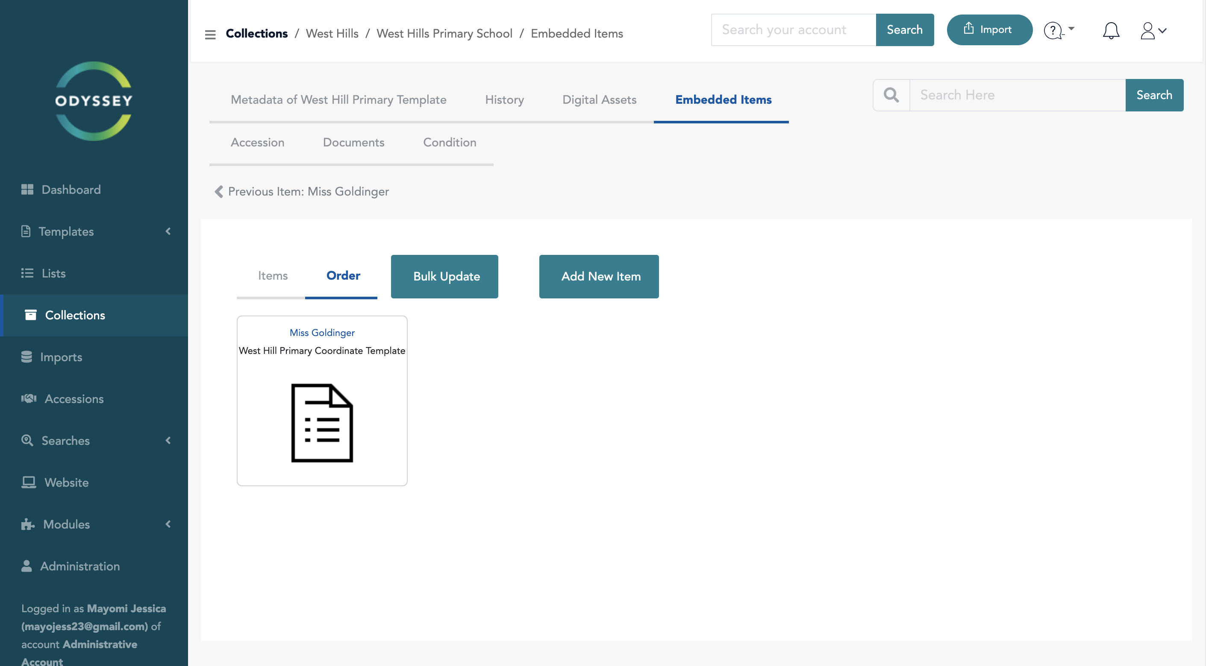Expand the Searches sidebar submenu
This screenshot has height=666, width=1206.
[x=168, y=440]
